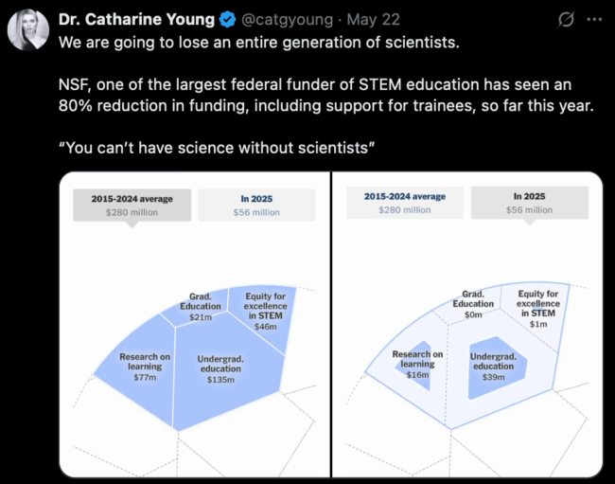Open the @catgyoung handle link
The image size is (615, 484).
pos(287,19)
